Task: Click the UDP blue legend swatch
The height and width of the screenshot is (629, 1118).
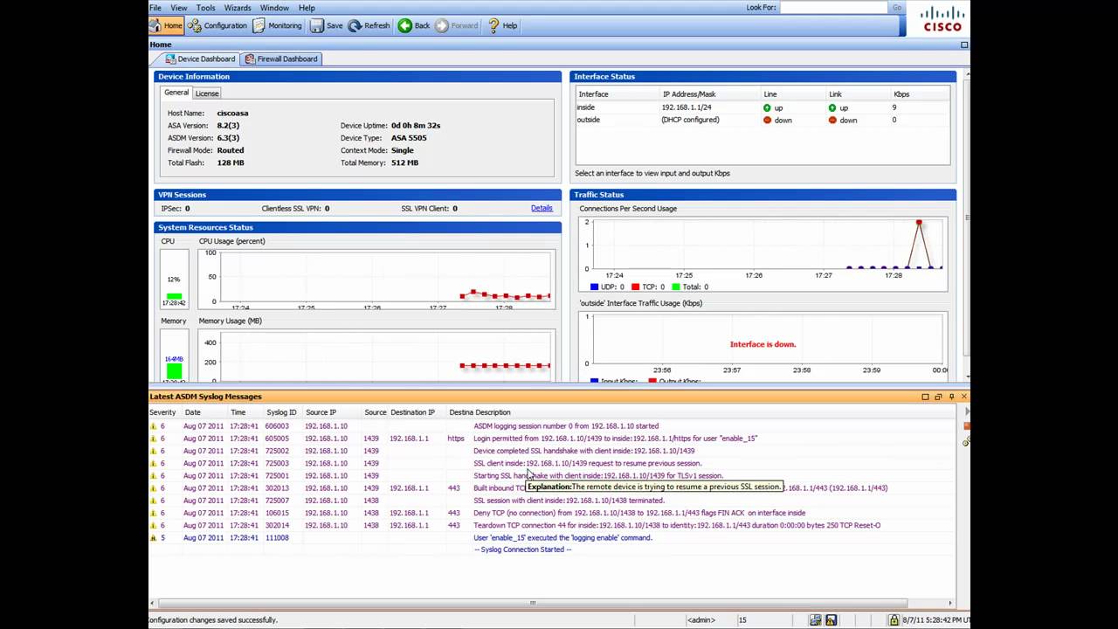Action: click(x=594, y=287)
